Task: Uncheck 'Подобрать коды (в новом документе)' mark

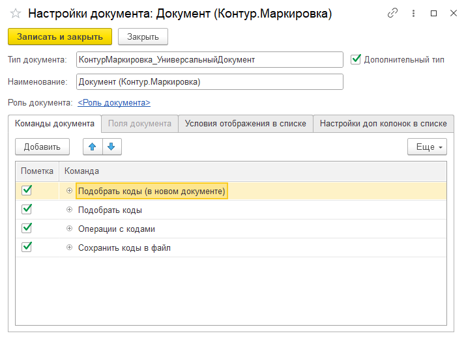Action: (x=27, y=190)
